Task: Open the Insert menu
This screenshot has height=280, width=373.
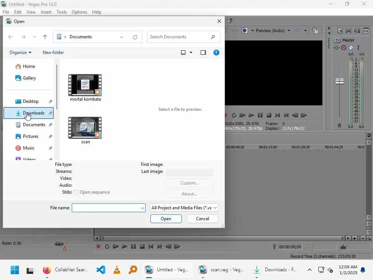Action: (46, 12)
